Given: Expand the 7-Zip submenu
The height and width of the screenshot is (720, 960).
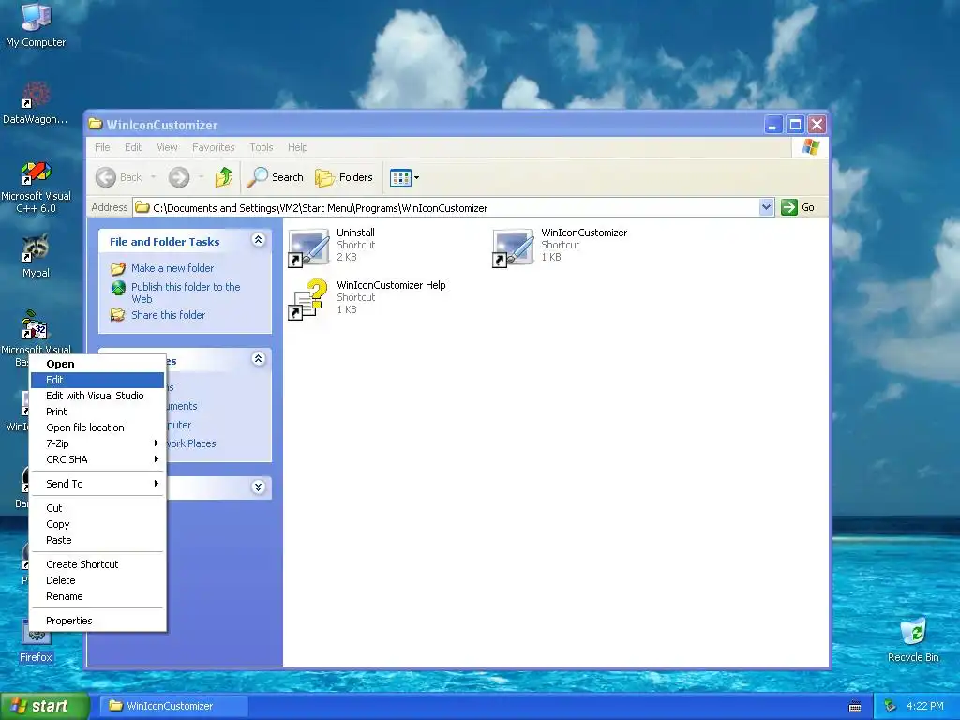Looking at the screenshot, I should pyautogui.click(x=97, y=443).
